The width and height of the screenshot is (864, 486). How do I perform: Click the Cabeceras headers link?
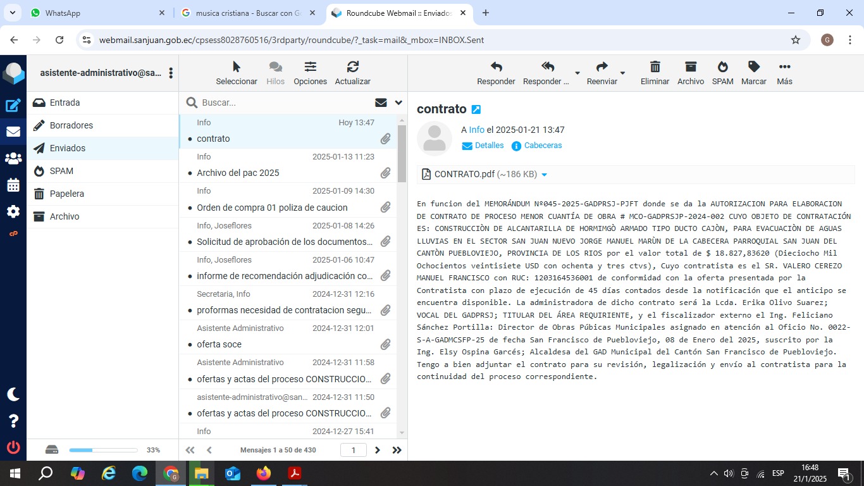tap(543, 146)
